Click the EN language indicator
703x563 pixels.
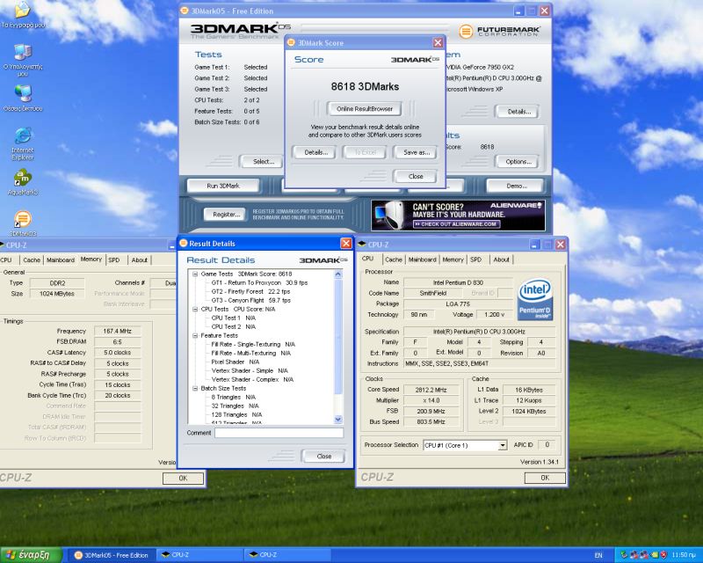point(598,555)
